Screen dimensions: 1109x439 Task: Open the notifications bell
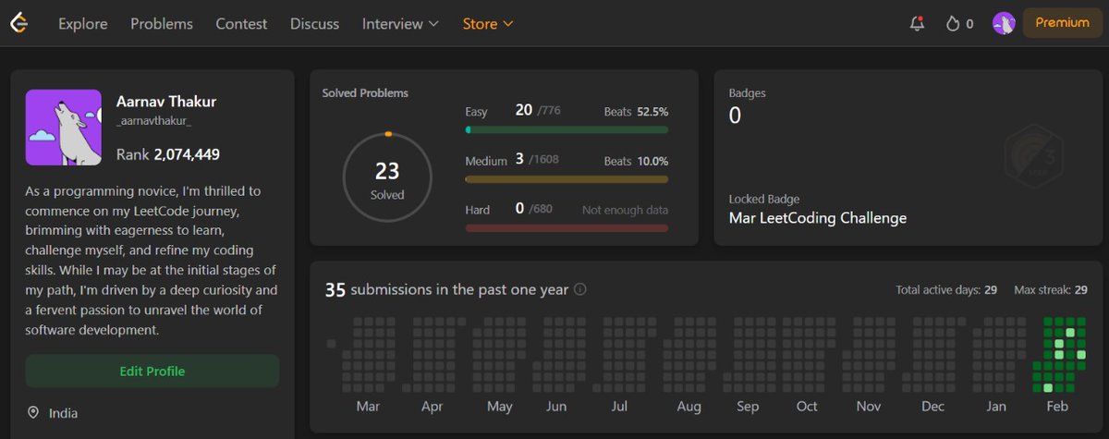[x=917, y=24]
